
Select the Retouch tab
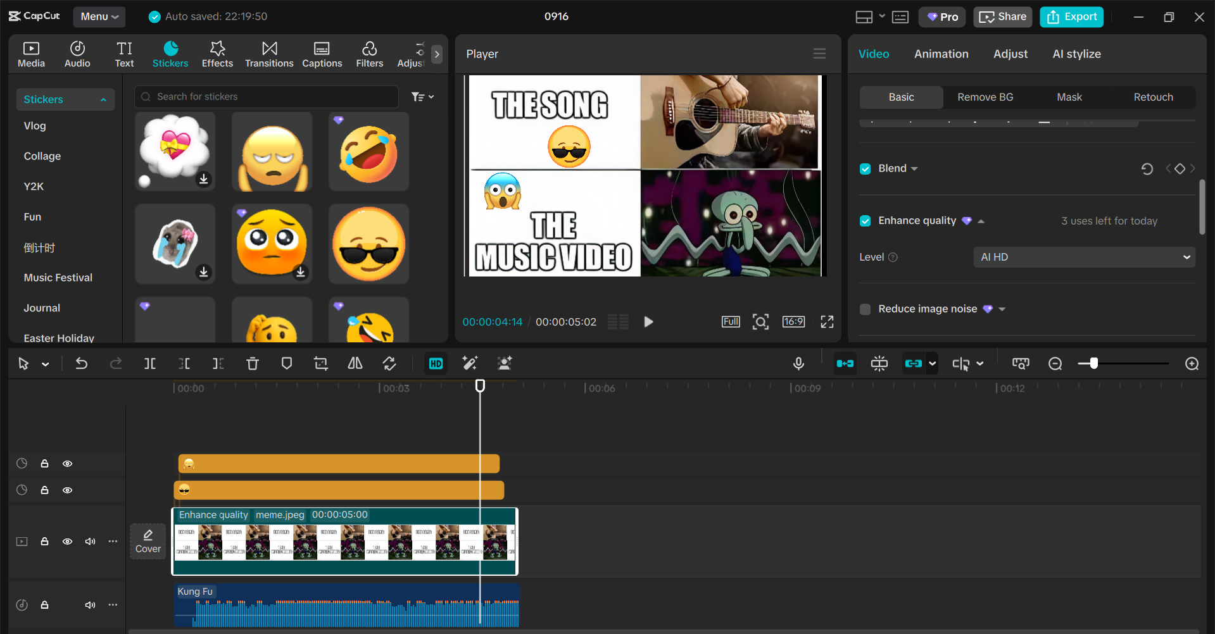coord(1153,97)
